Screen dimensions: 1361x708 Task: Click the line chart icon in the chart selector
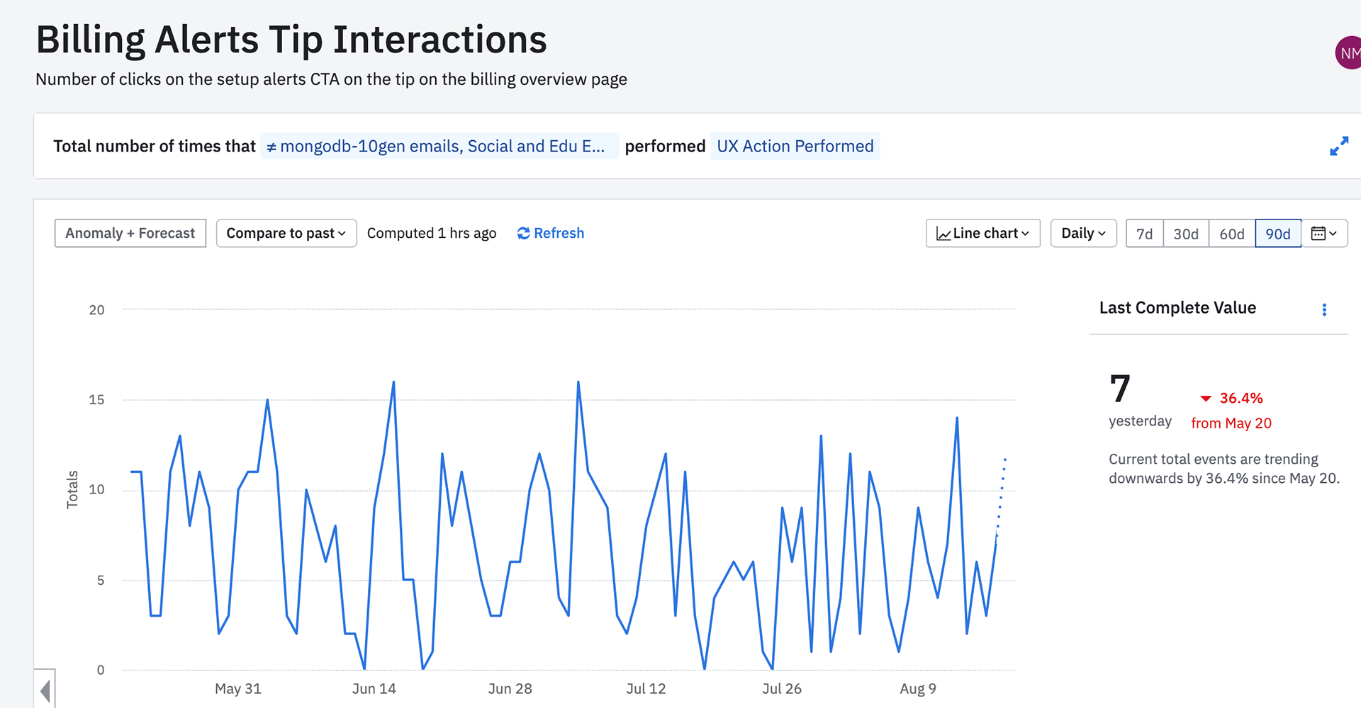pyautogui.click(x=944, y=233)
